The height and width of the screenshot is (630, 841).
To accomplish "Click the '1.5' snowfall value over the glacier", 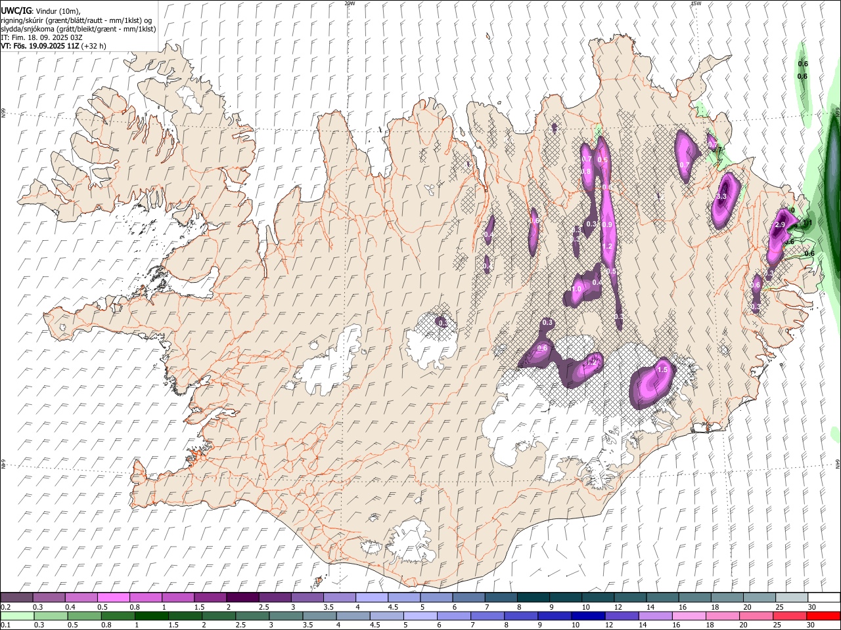I will click(x=662, y=370).
